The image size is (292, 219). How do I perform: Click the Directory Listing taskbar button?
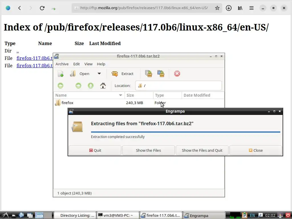(x=75, y=216)
